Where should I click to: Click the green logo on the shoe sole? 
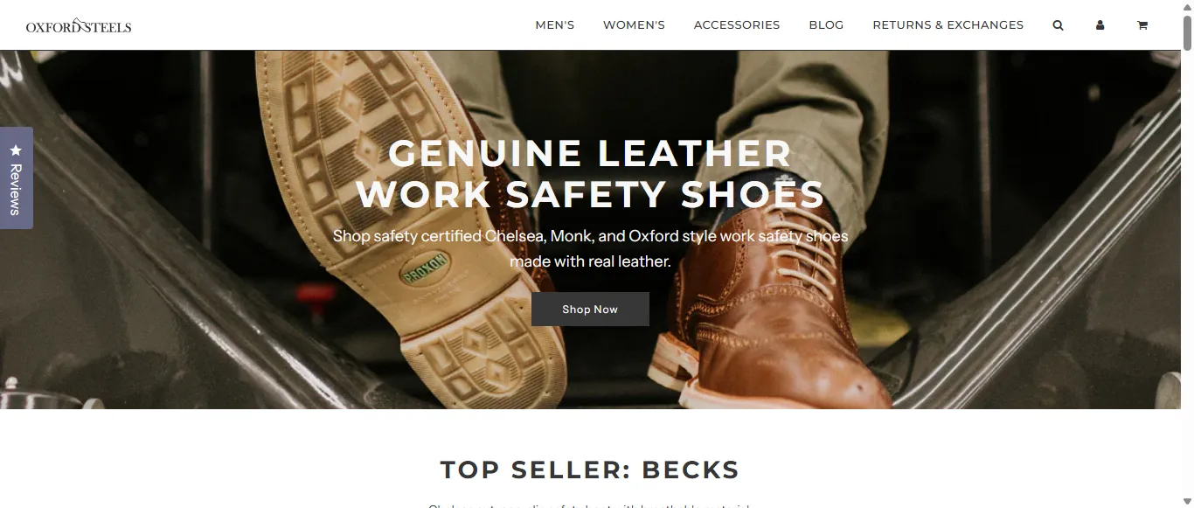tap(425, 270)
